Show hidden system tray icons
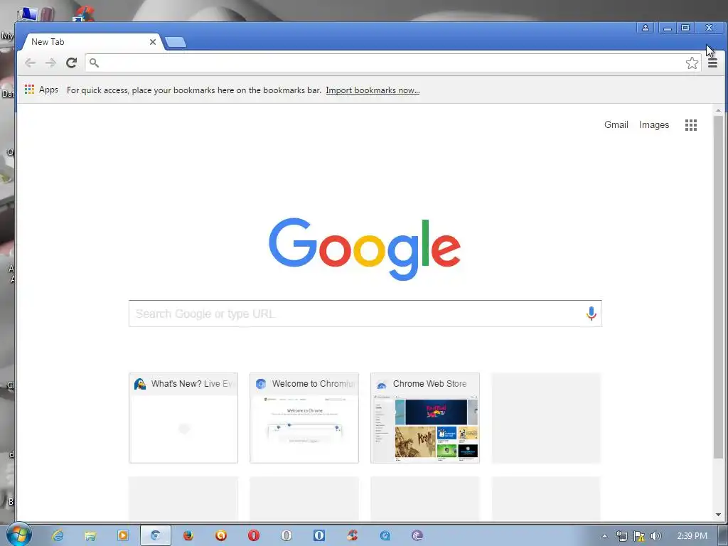The height and width of the screenshot is (546, 728). (604, 536)
